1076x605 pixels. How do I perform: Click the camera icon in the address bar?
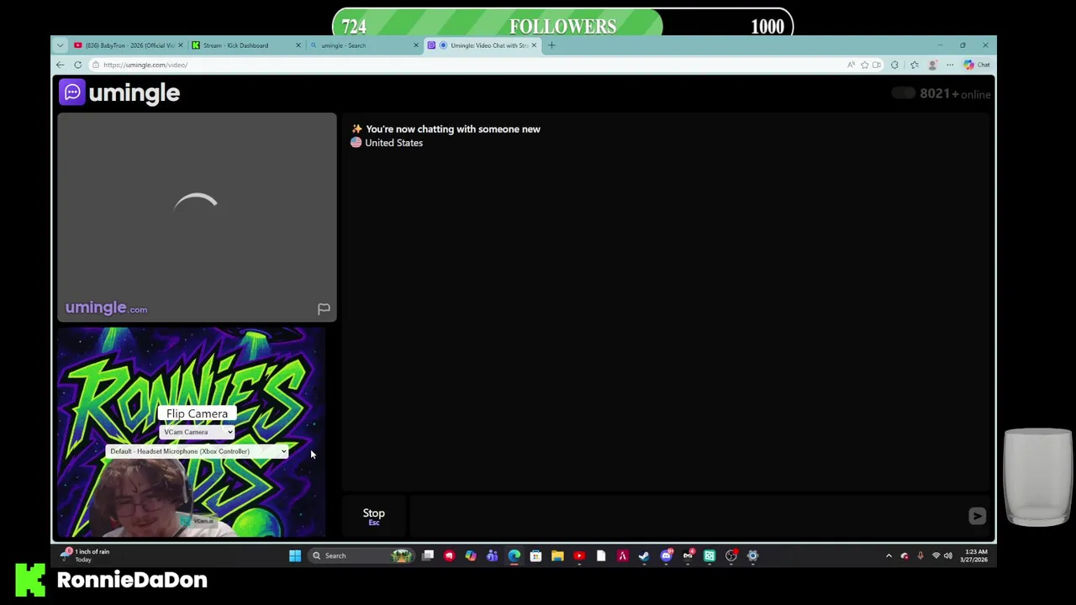click(x=877, y=65)
